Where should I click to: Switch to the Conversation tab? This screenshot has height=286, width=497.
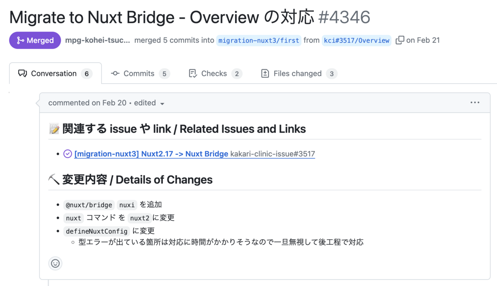click(x=55, y=73)
